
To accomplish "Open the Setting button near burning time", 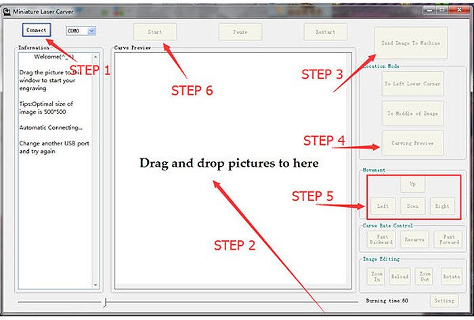I will (444, 300).
